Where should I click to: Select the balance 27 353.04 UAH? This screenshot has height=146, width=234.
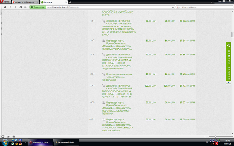187,119
